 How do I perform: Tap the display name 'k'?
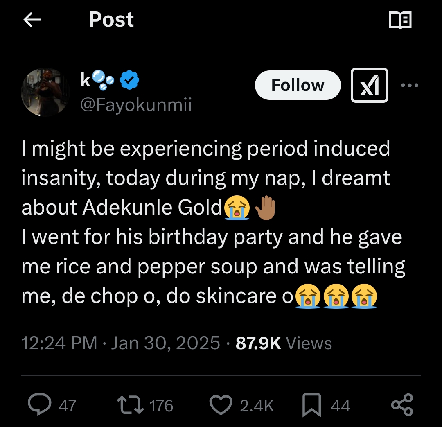[86, 80]
